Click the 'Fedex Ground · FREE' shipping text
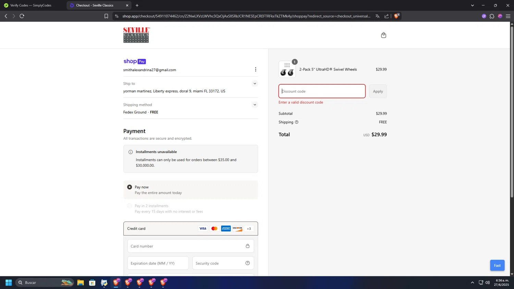 pos(140,112)
